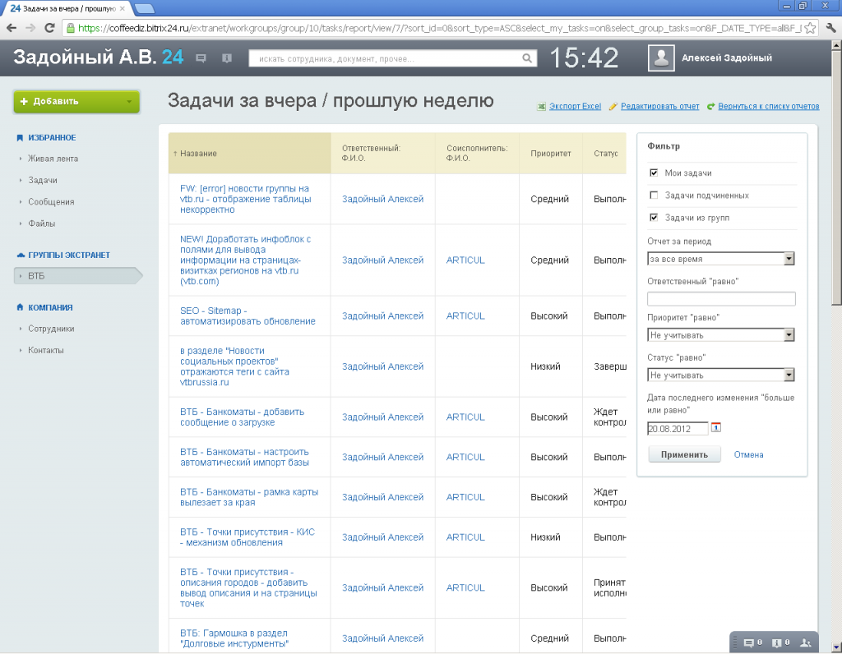
Task: Click Статус column header
Action: (606, 154)
